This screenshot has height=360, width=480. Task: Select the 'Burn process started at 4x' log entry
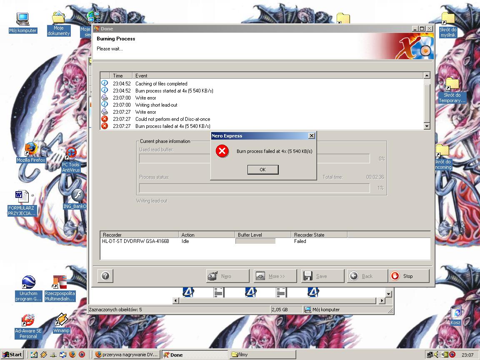coord(262,90)
